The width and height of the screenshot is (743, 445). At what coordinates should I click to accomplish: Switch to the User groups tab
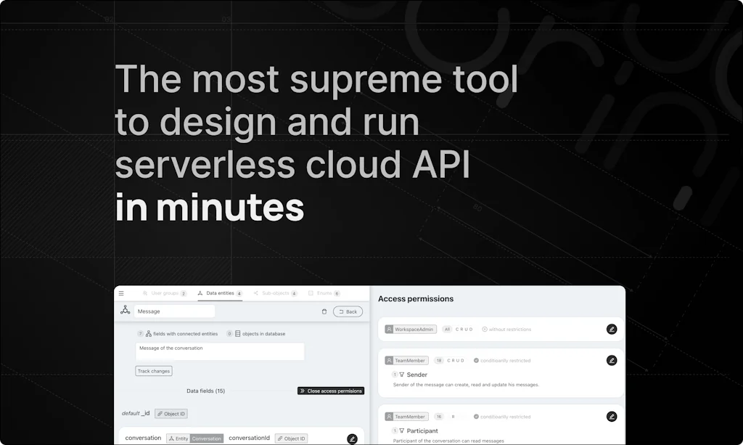point(166,293)
